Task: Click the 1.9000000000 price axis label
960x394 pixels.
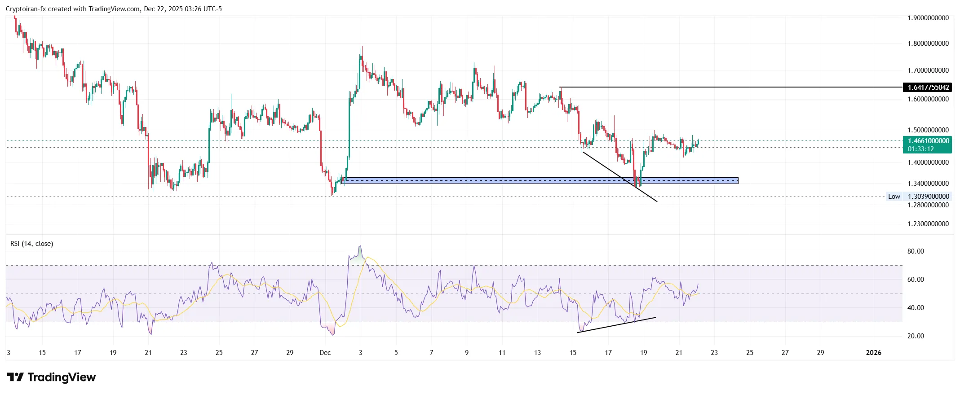Action: [928, 18]
